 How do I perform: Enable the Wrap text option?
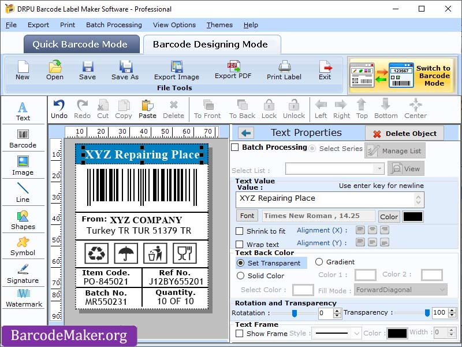240,244
